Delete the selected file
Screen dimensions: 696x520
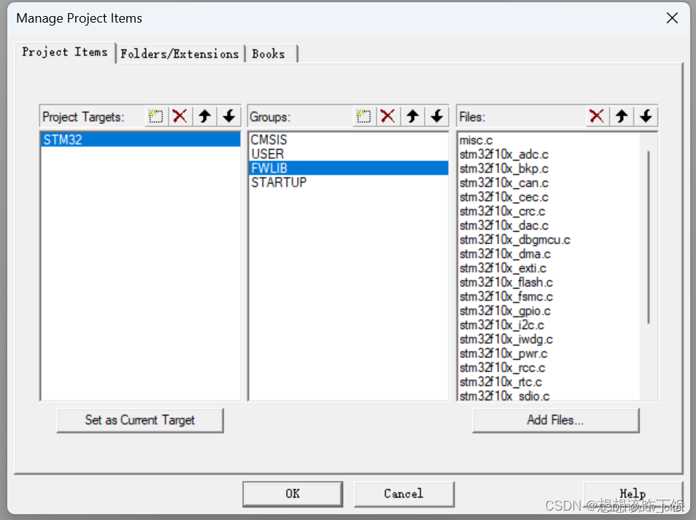(x=597, y=117)
